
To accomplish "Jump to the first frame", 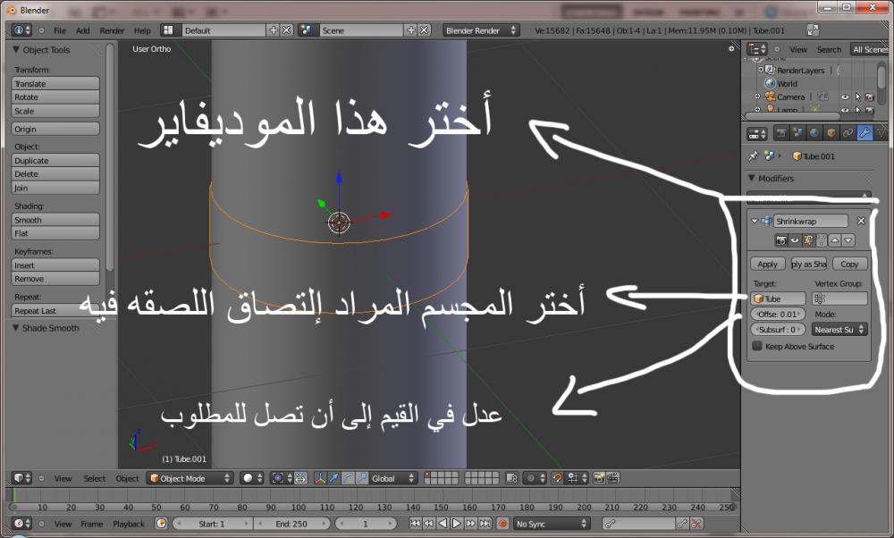I will pos(415,523).
